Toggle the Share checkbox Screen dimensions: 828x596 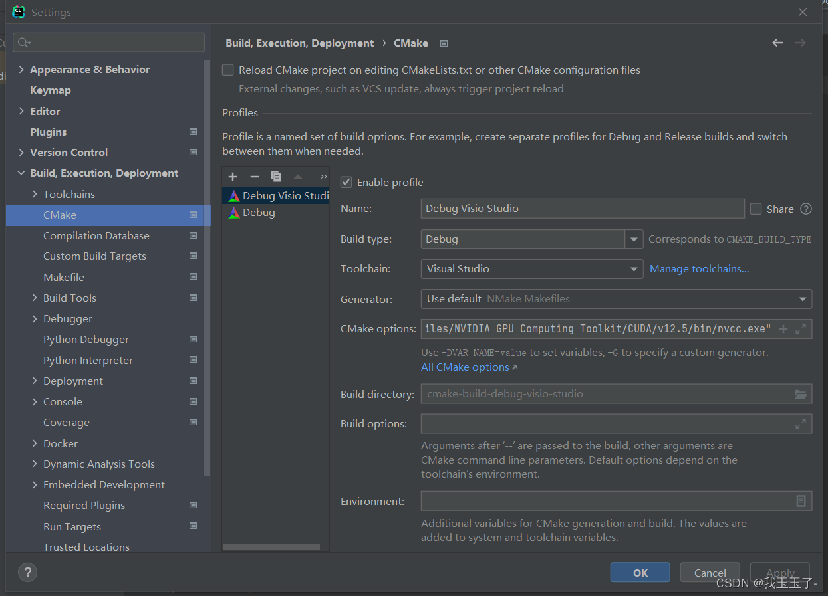[756, 209]
